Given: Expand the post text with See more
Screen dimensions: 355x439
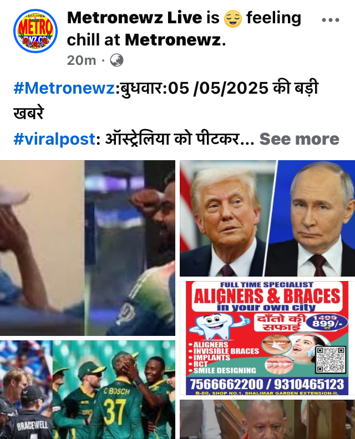Looking at the screenshot, I should (299, 139).
